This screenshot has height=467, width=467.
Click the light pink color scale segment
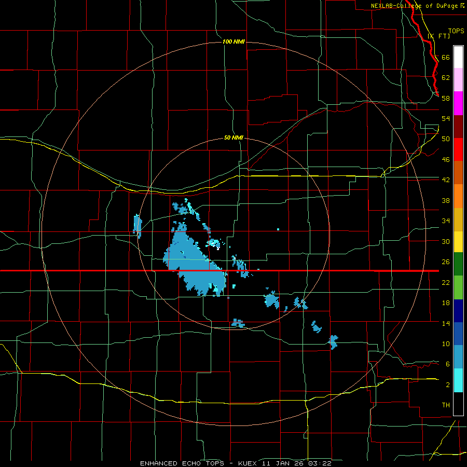[x=458, y=80]
